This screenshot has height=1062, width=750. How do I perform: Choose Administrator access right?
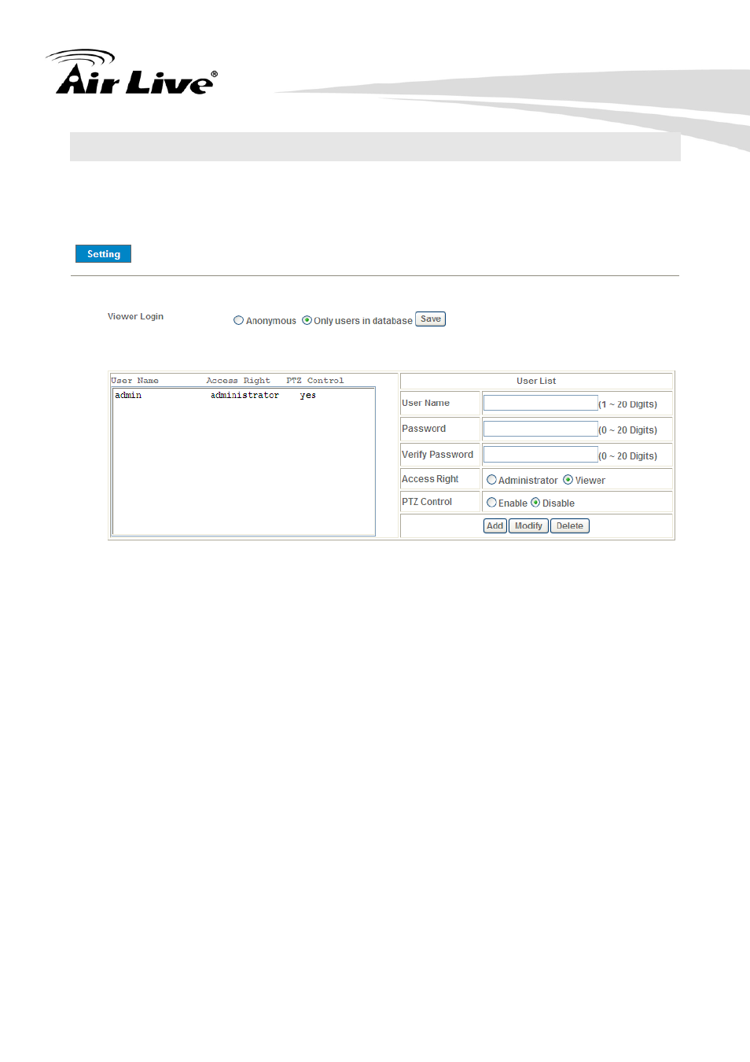[491, 480]
